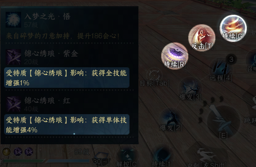This screenshot has height=167, width=256.
Task: Select the 入梦之光·悟 buff icon
Action: tap(13, 20)
